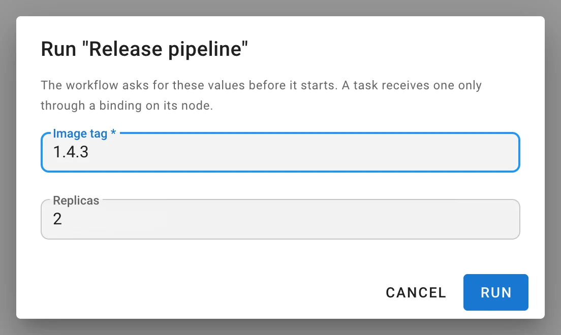Click the RUN button
The width and height of the screenshot is (561, 335).
[x=495, y=292]
